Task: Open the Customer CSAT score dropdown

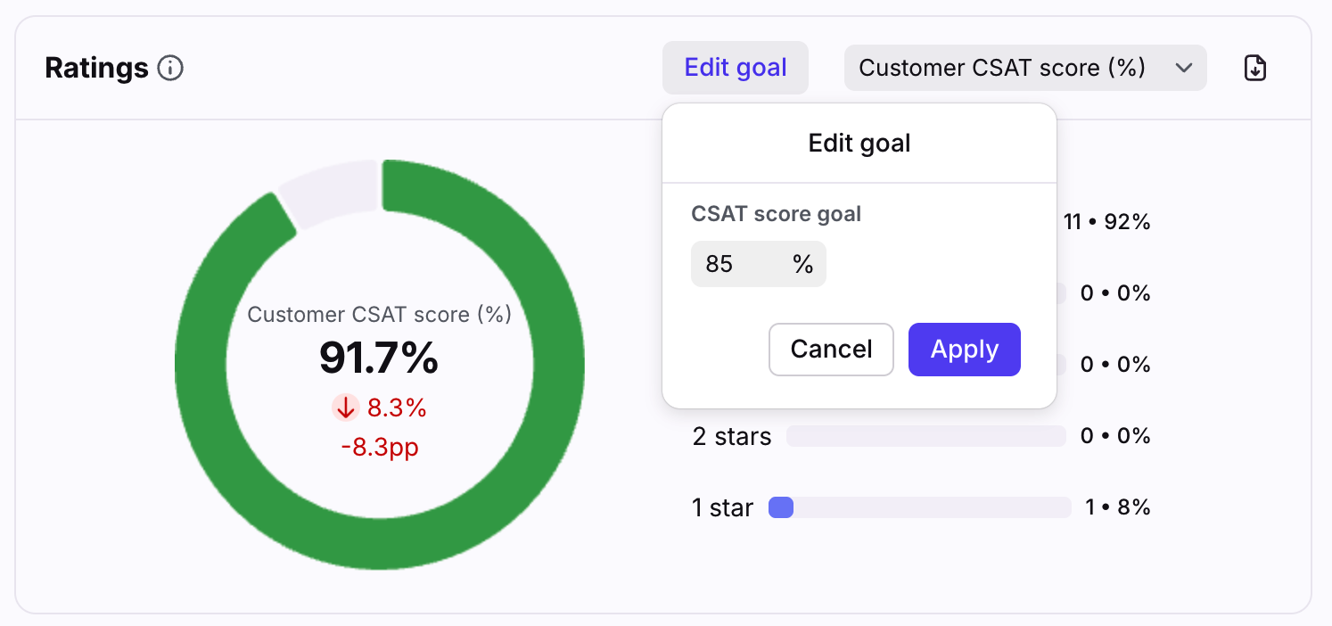Action: coord(1024,68)
